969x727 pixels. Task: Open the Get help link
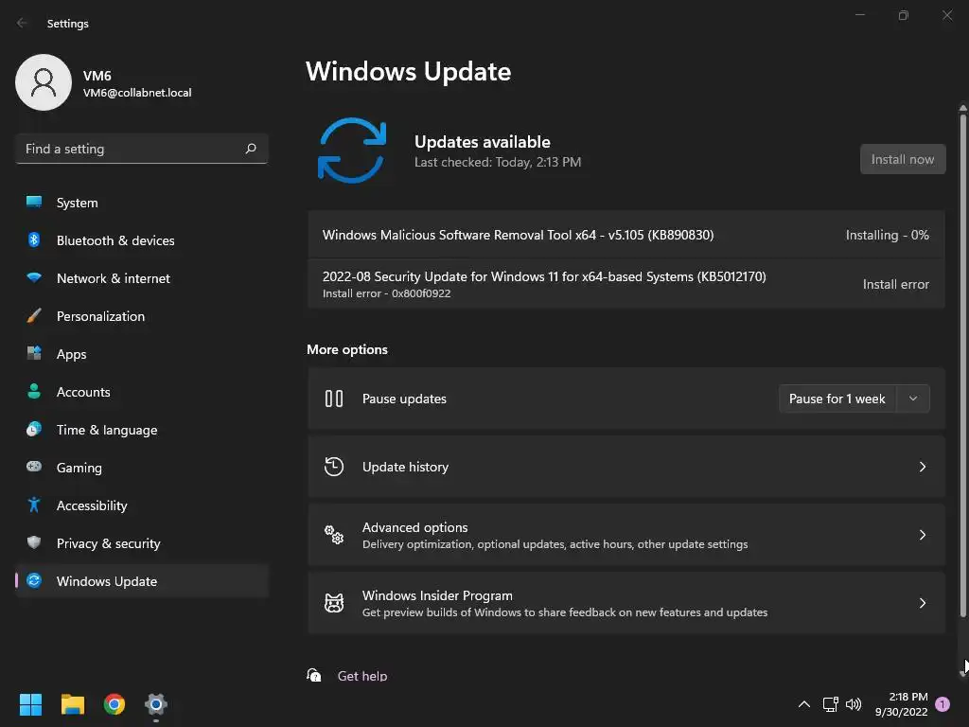[x=362, y=676]
